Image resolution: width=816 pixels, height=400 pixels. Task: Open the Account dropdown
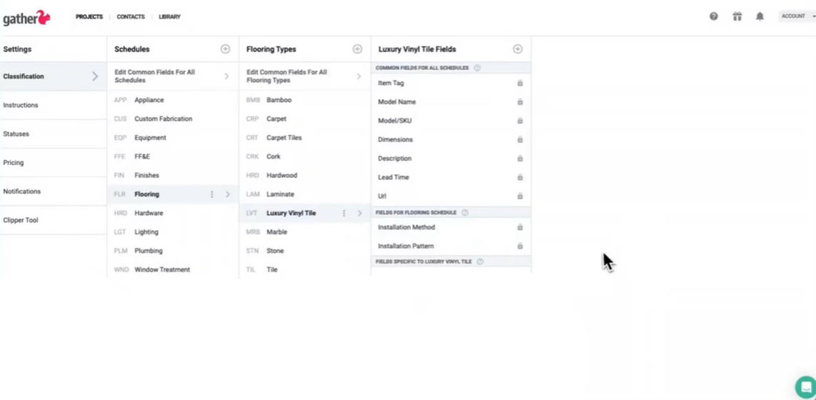click(x=797, y=16)
